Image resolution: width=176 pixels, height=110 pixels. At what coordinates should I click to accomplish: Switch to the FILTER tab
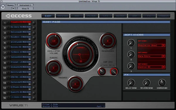[x=91, y=16]
